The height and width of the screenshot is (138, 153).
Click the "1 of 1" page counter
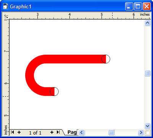pyautogui.click(x=35, y=133)
